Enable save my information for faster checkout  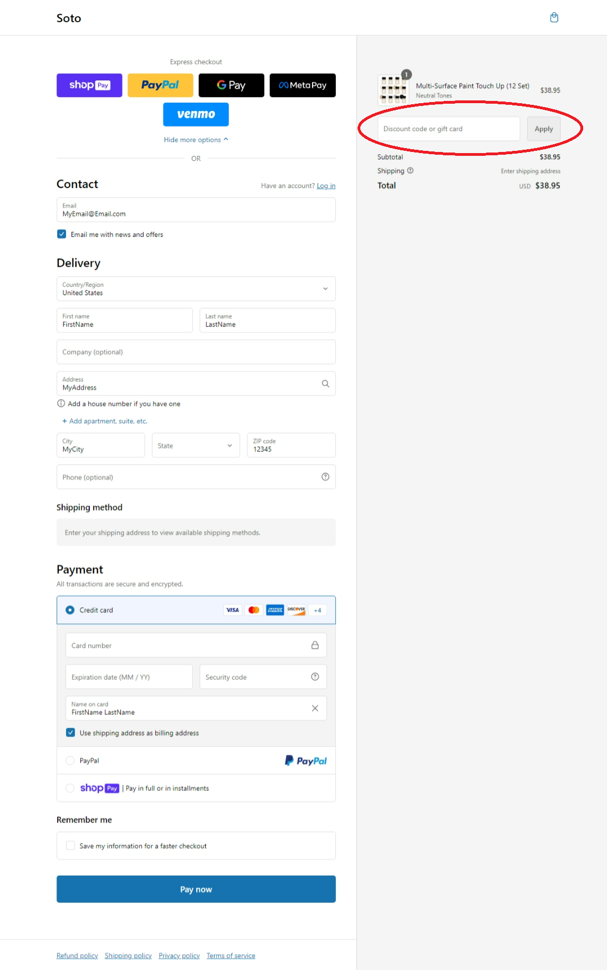70,846
